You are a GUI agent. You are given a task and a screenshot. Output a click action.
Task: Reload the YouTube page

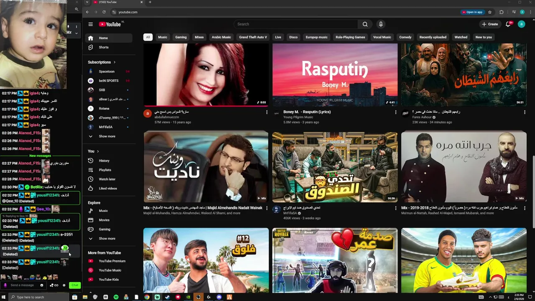pyautogui.click(x=104, y=12)
